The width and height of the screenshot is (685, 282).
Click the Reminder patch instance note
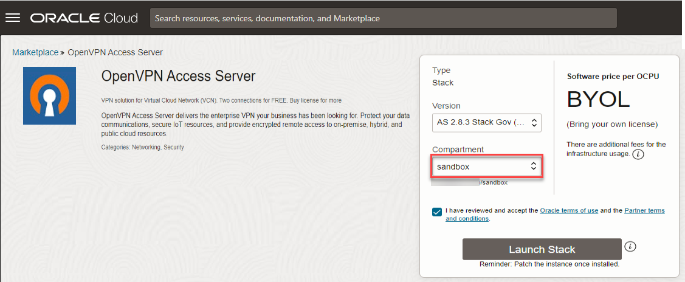point(549,264)
